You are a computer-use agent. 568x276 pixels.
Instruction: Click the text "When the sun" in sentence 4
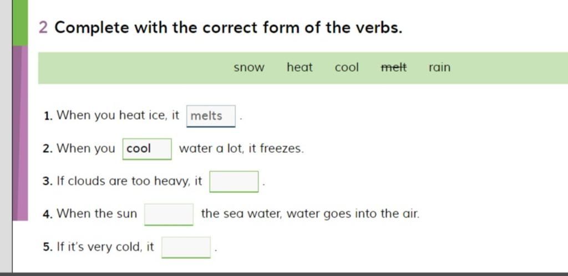(97, 213)
